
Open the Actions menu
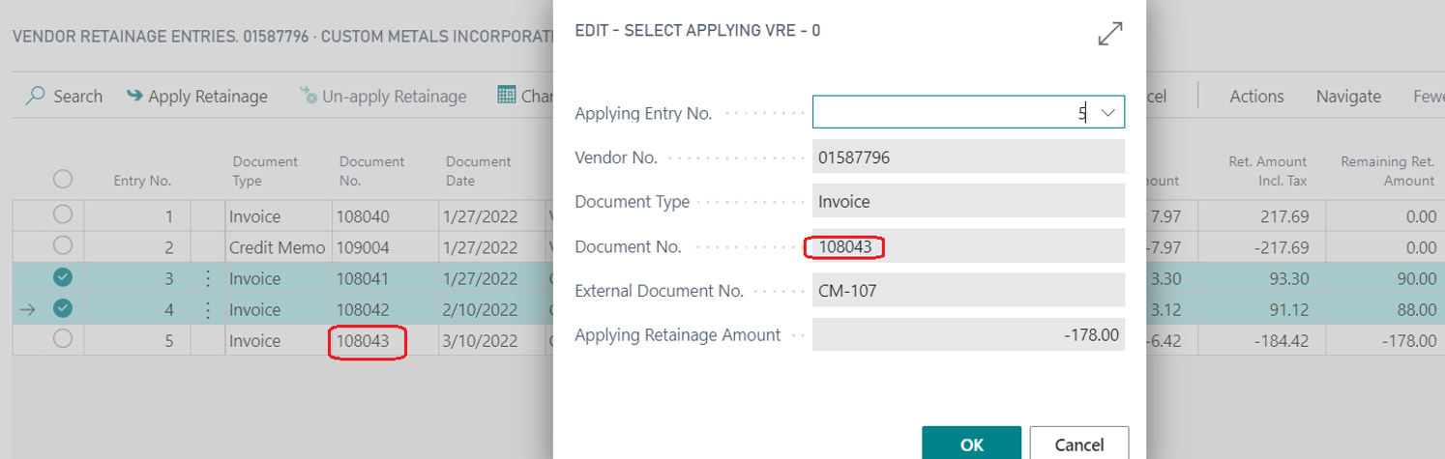1256,96
